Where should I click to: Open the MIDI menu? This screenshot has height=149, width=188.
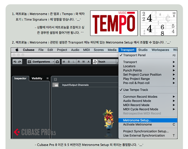(87, 50)
